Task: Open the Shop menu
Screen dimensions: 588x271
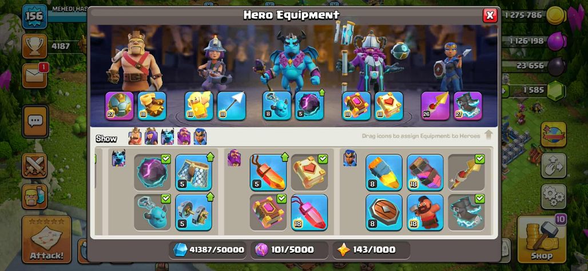Action: click(x=542, y=239)
